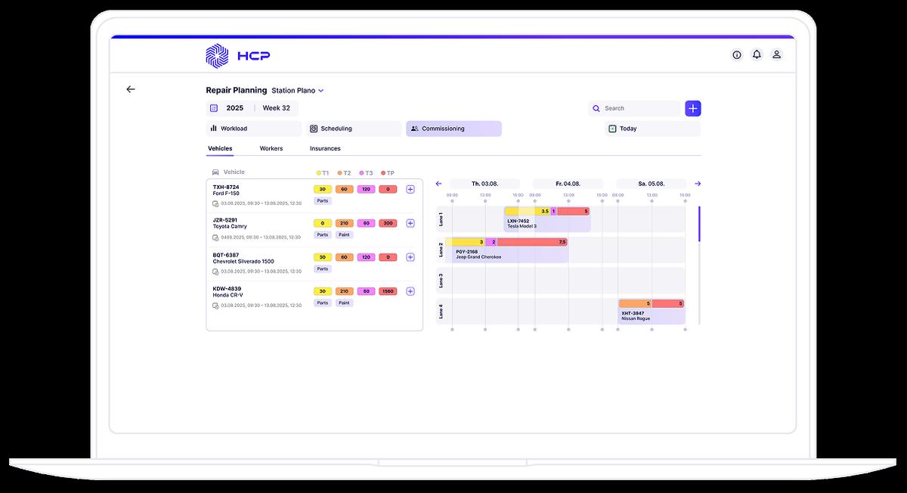Image resolution: width=907 pixels, height=493 pixels.
Task: Select the PGY-2168 Jeep Grand Cherokee block
Action: point(506,250)
